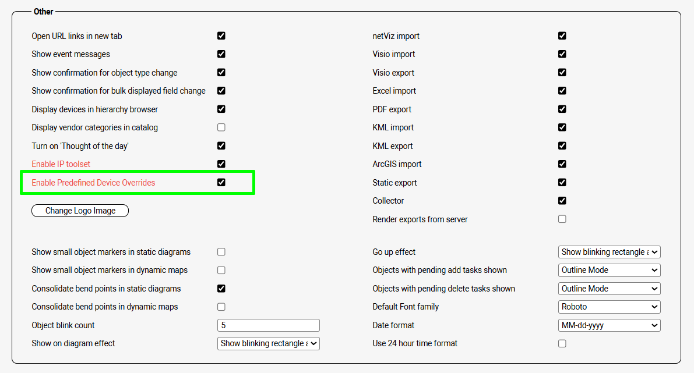
Task: Uncheck Enable Predefined Device Overrides
Action: [x=221, y=182]
